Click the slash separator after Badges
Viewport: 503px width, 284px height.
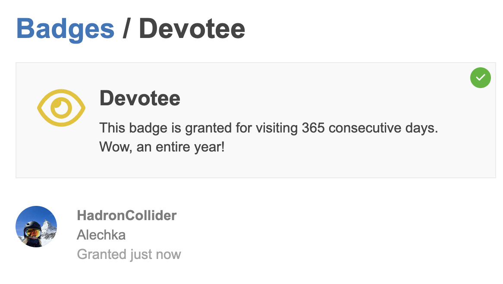pos(126,29)
